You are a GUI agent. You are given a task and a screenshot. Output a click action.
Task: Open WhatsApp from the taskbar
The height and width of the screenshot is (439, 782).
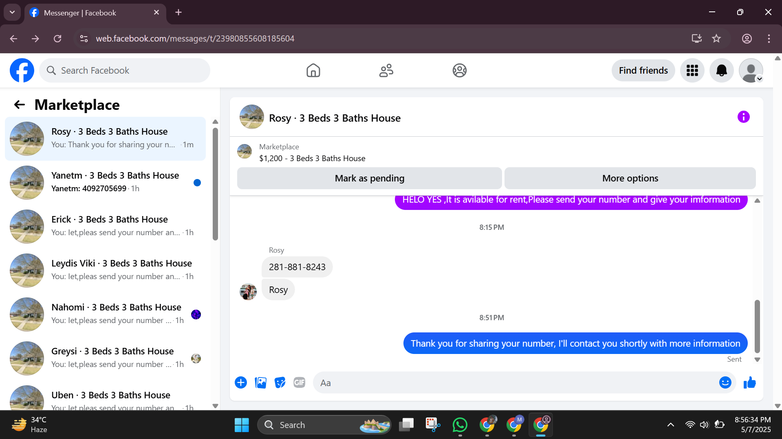460,425
